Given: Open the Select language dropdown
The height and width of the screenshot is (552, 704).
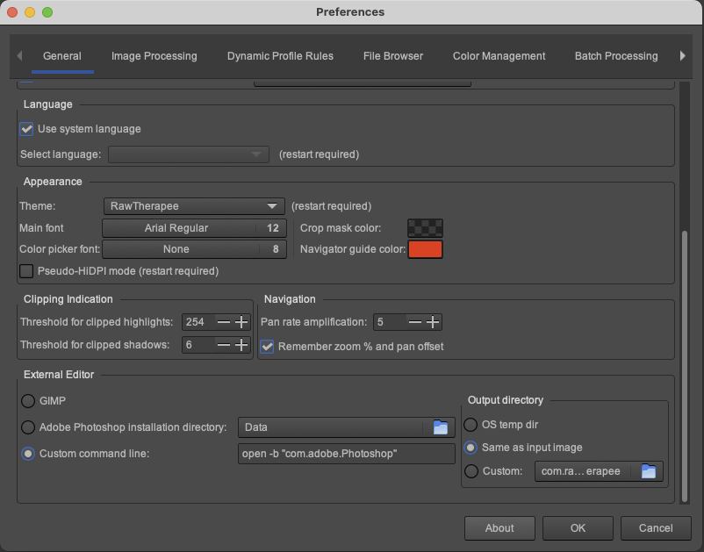Looking at the screenshot, I should click(x=188, y=154).
